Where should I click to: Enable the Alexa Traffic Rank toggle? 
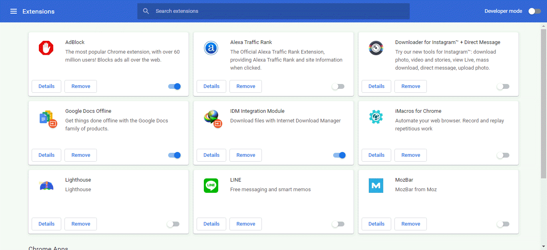[338, 86]
